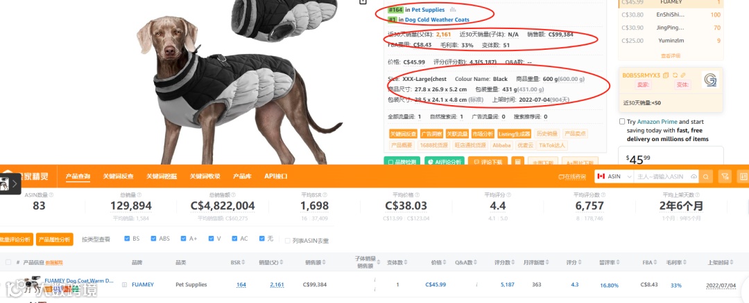The width and height of the screenshot is (749, 303).
Task: Open the ASIN country dropdown with Canada flag
Action: click(614, 177)
